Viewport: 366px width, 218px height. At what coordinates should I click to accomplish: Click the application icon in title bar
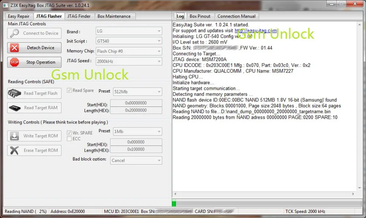5,5
